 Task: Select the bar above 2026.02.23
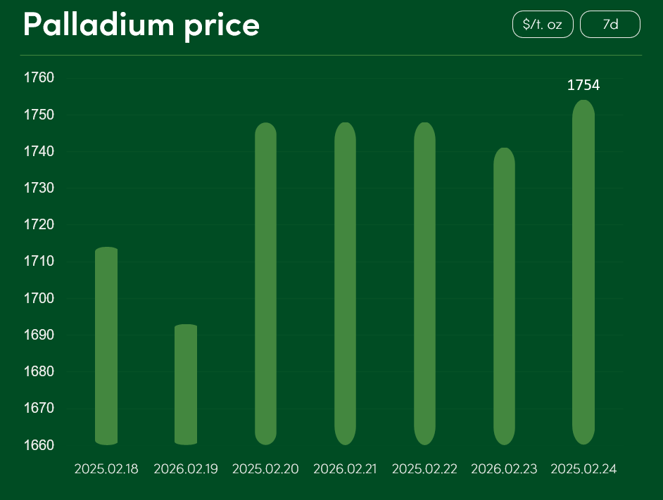[x=504, y=296]
